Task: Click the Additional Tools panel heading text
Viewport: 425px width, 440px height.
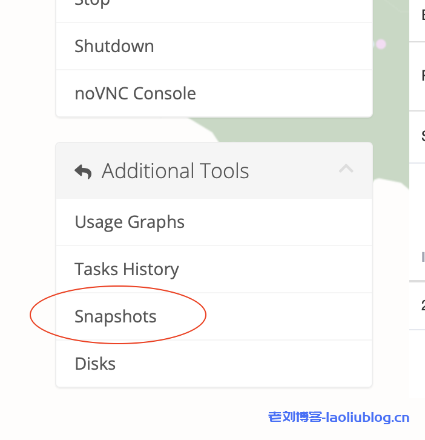Action: point(175,172)
